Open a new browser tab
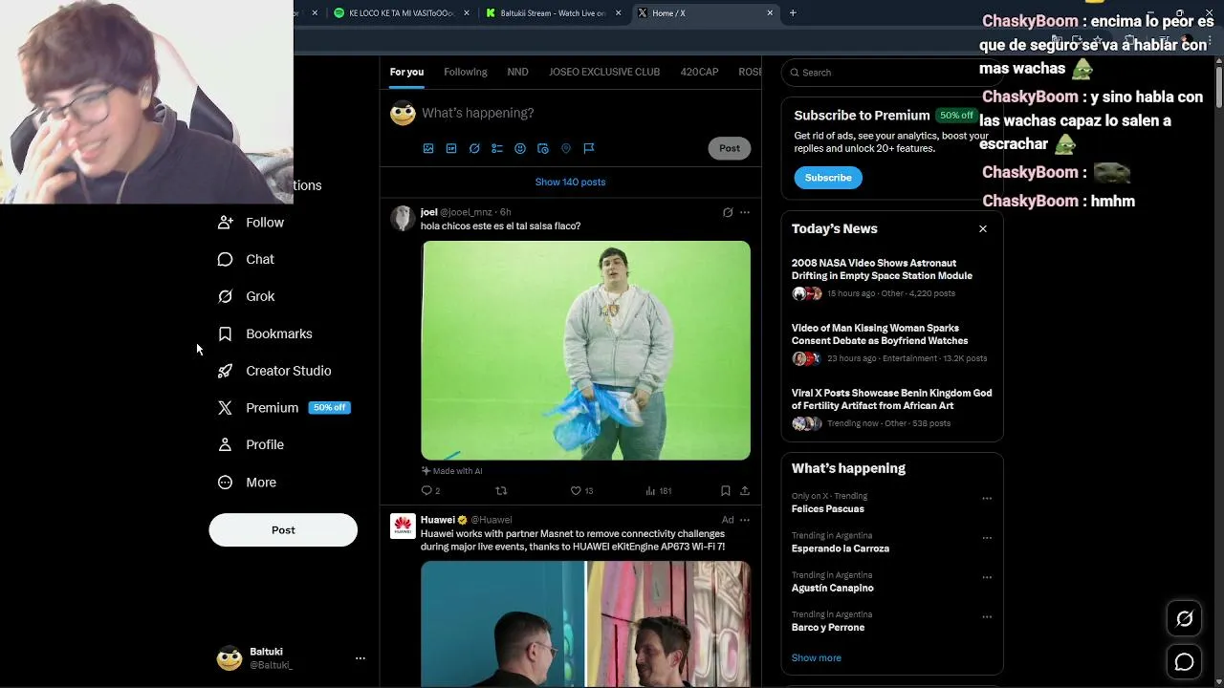The height and width of the screenshot is (688, 1224). (x=793, y=13)
